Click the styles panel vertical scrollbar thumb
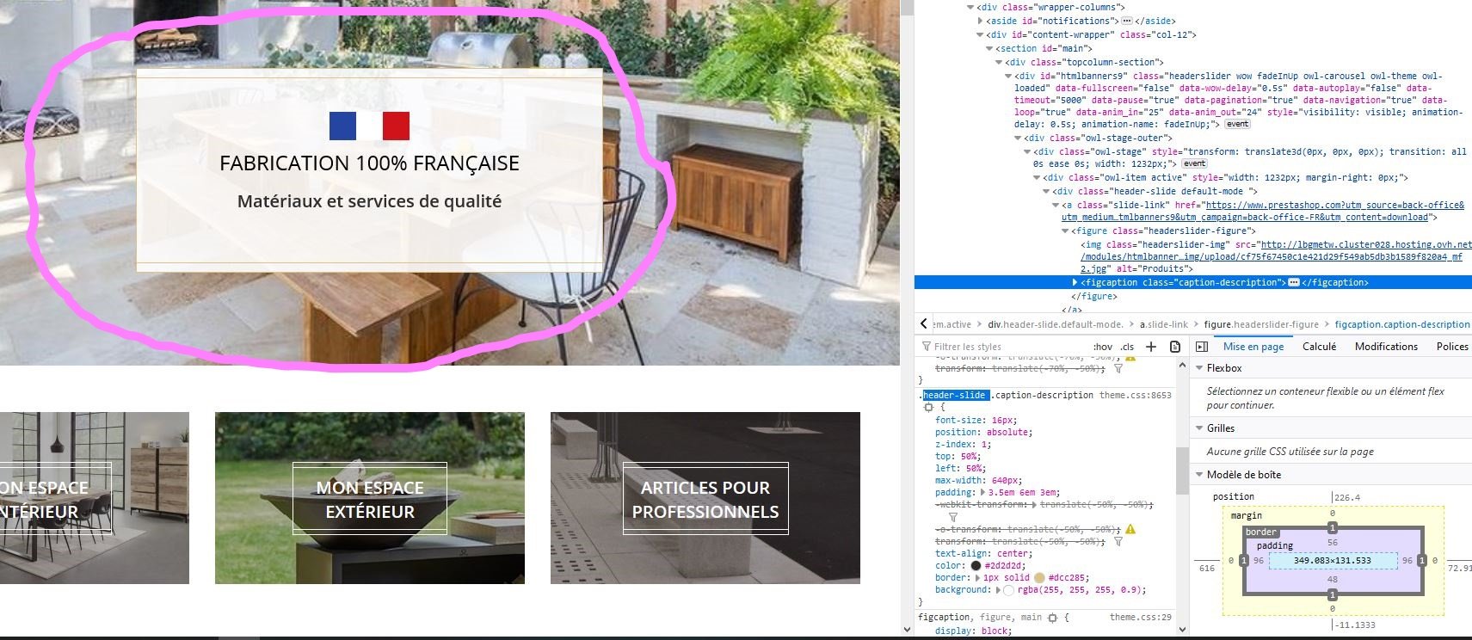 (x=1182, y=471)
